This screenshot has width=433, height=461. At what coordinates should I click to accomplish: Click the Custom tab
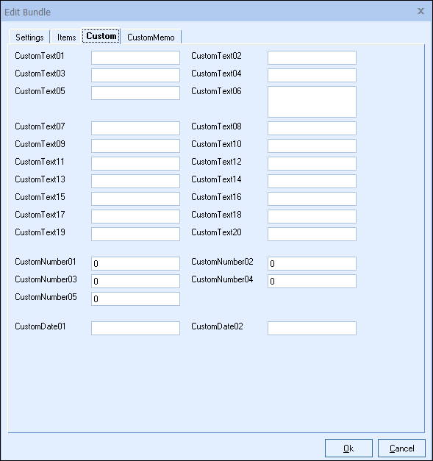coord(101,36)
